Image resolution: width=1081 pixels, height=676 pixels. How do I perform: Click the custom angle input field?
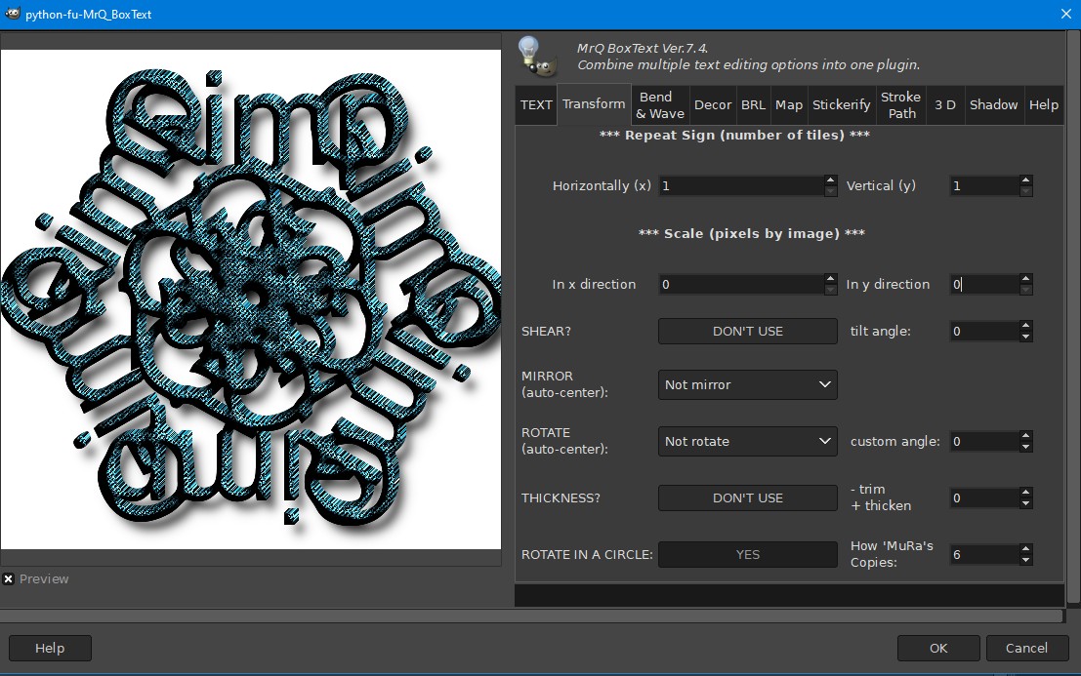[983, 441]
